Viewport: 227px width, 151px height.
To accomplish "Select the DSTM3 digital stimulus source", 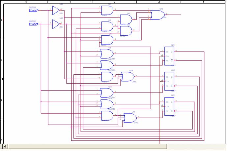I will [34, 10].
